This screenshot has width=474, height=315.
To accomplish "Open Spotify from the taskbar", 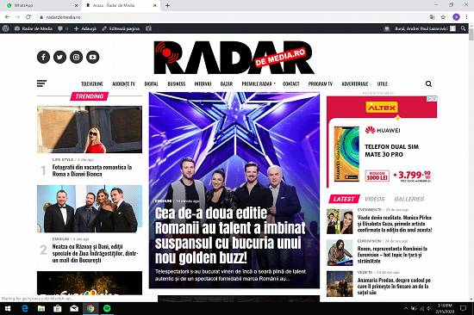I will tap(107, 308).
